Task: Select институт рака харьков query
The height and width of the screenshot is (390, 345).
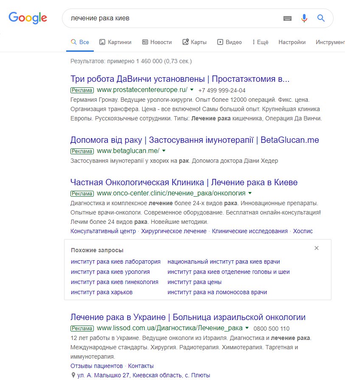Action: pos(101,292)
